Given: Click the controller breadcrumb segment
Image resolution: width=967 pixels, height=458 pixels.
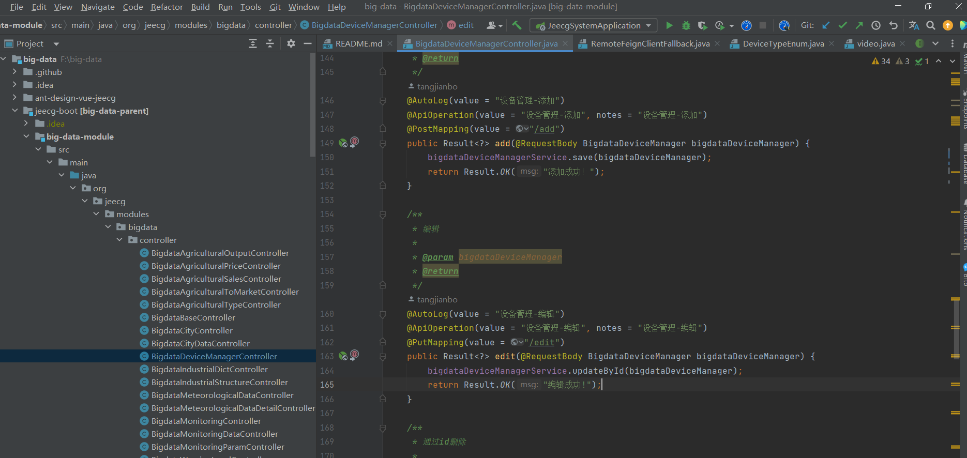Looking at the screenshot, I should [x=274, y=25].
